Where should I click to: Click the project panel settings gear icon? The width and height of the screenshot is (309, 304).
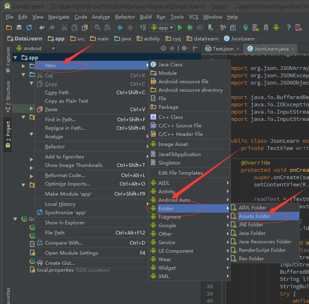click(184, 48)
